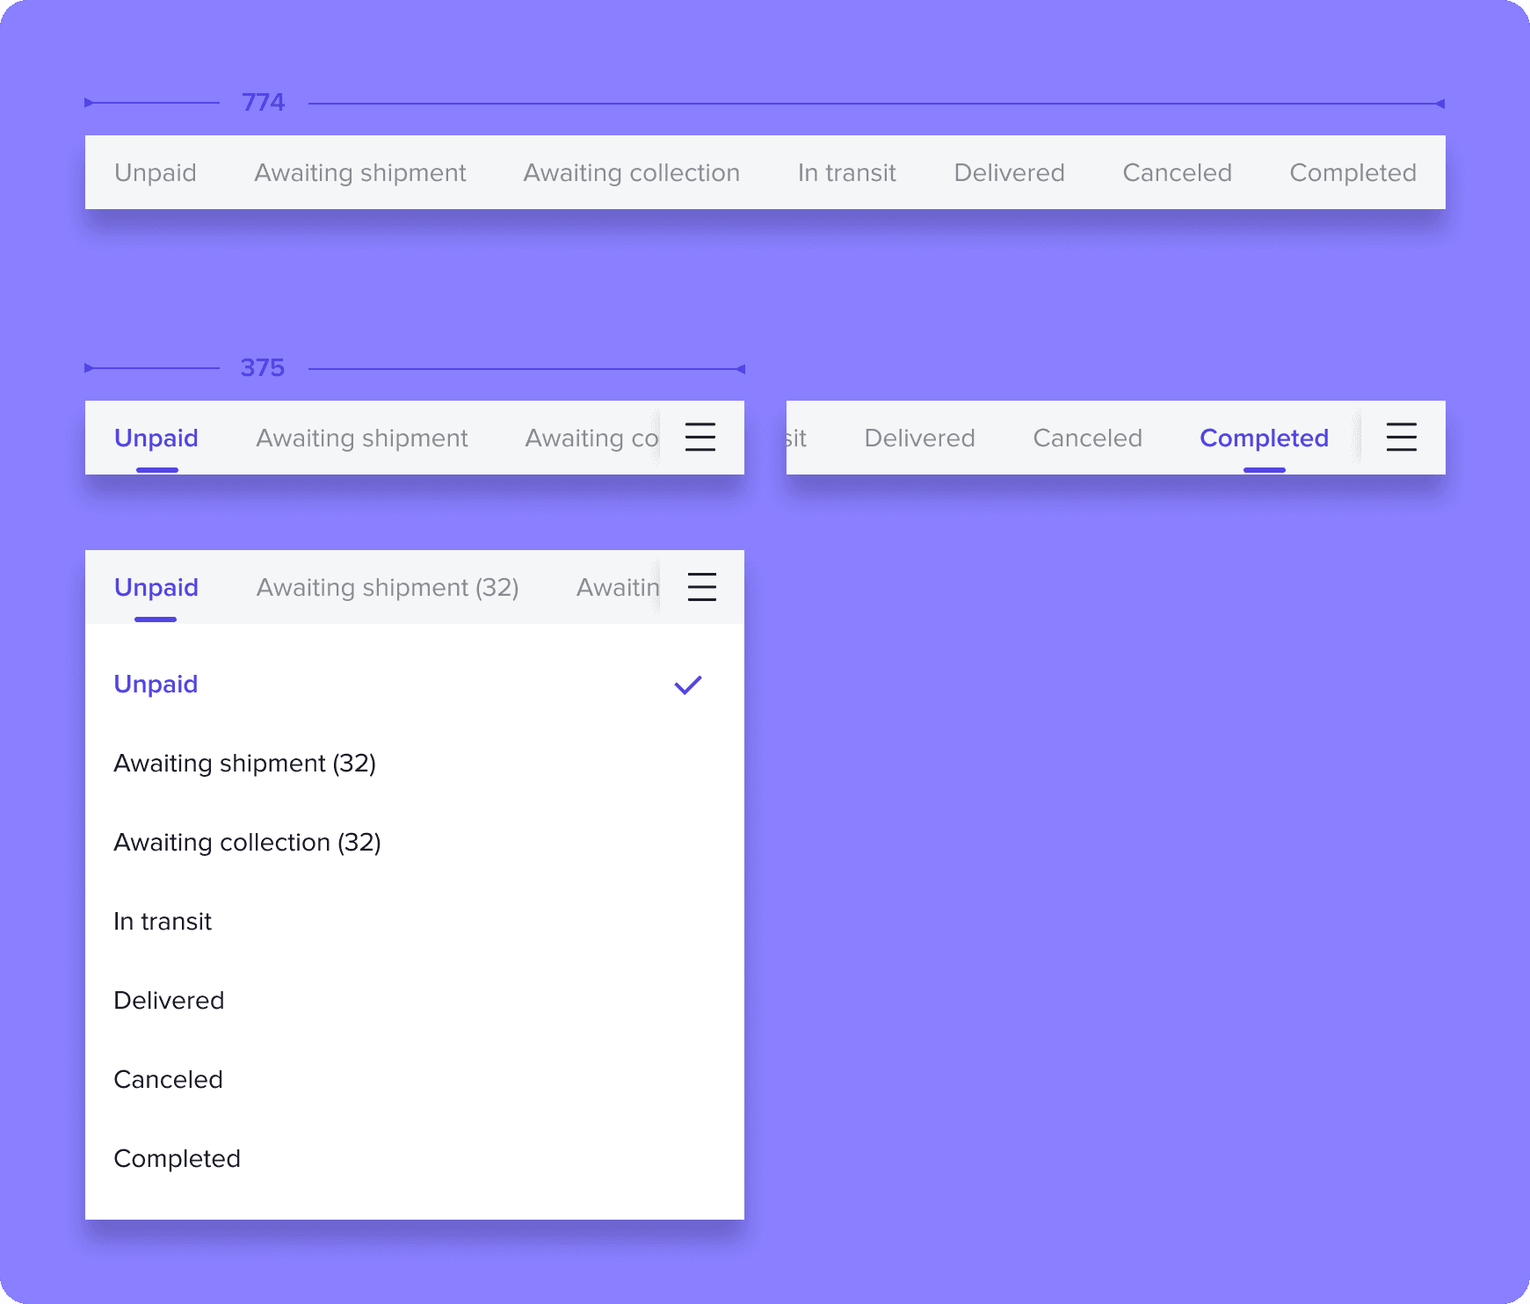The height and width of the screenshot is (1304, 1530).
Task: Select the Unpaid tab in the 774-wide bar
Action: pyautogui.click(x=156, y=172)
